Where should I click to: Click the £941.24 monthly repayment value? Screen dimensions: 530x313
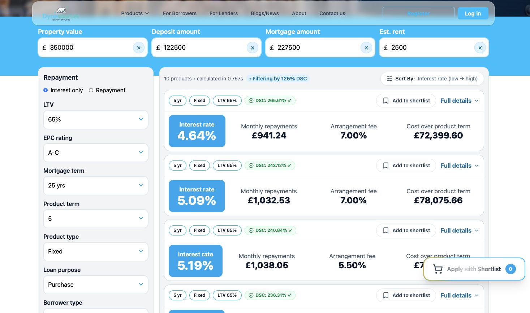[269, 136]
